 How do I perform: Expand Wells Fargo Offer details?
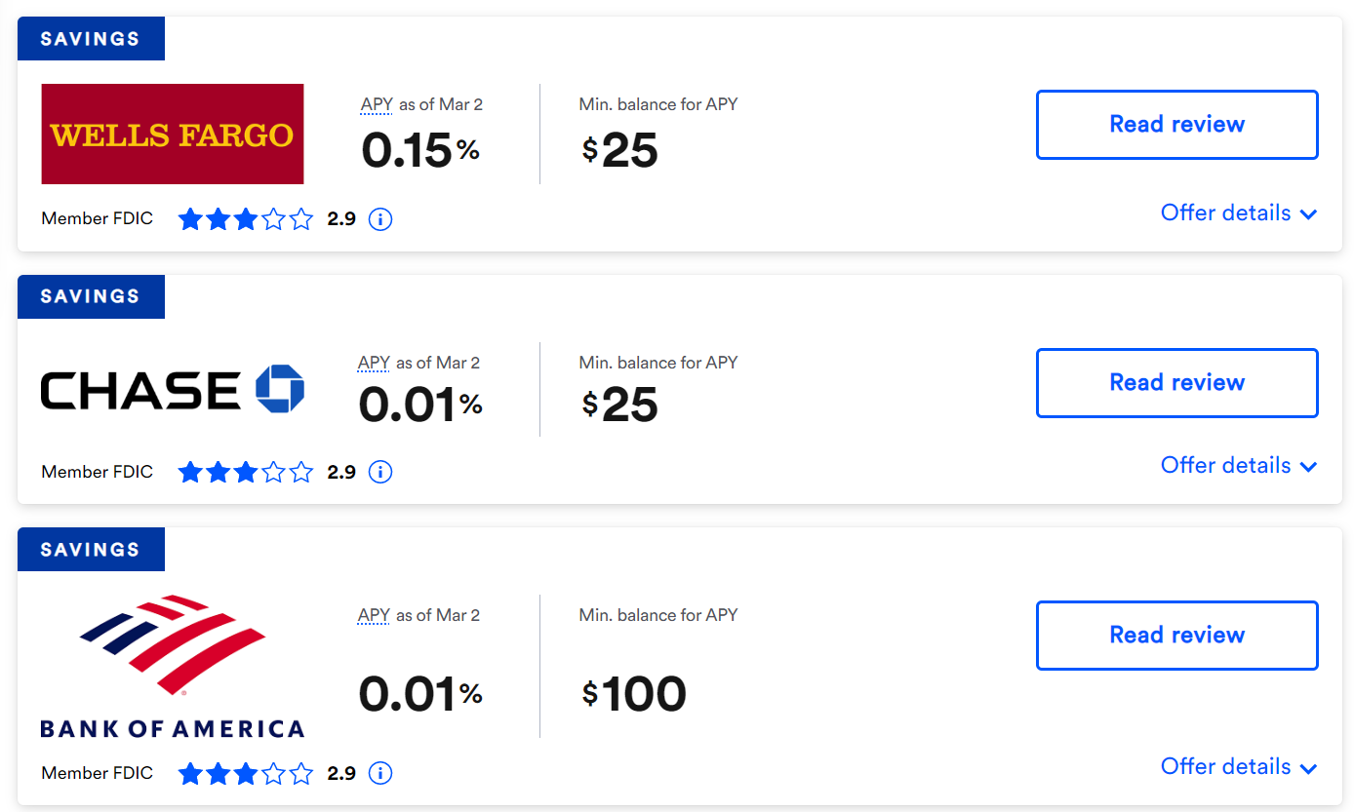click(x=1239, y=213)
